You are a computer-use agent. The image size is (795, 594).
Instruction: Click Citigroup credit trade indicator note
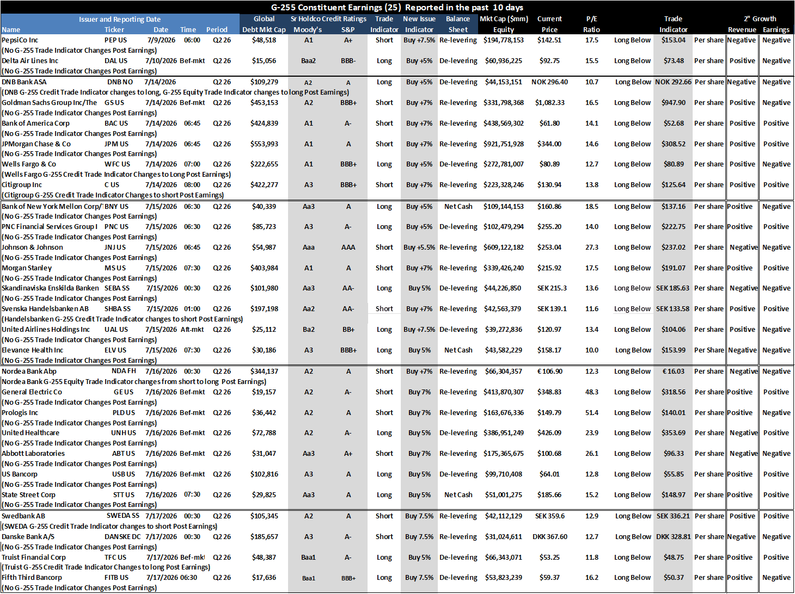[113, 195]
